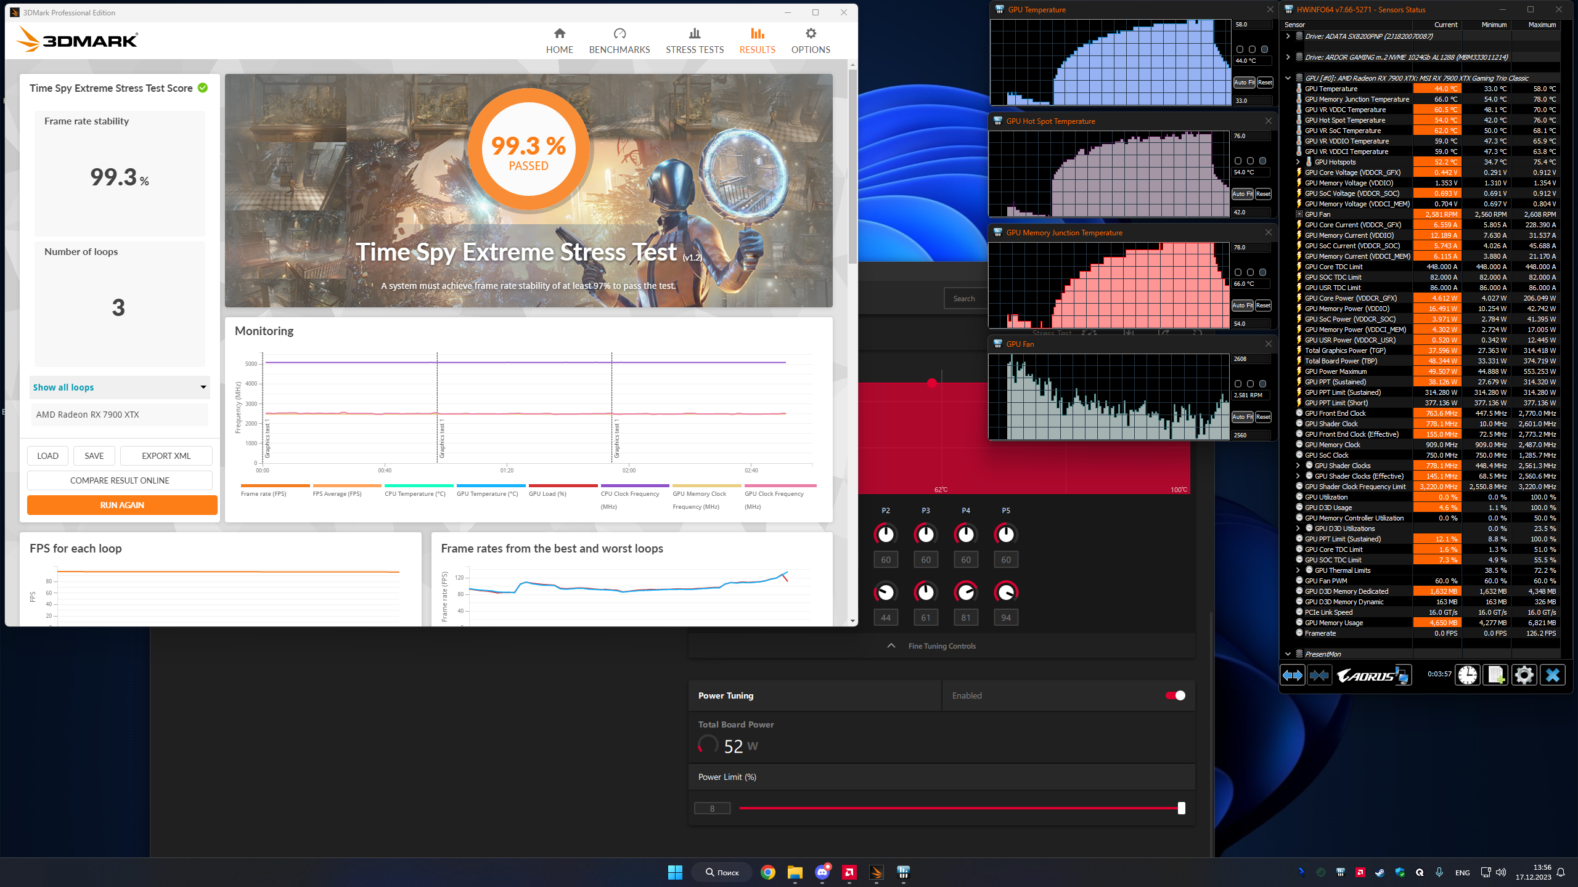1578x887 pixels.
Task: Collapse Fine Tuning Controls chevron
Action: pyautogui.click(x=891, y=646)
